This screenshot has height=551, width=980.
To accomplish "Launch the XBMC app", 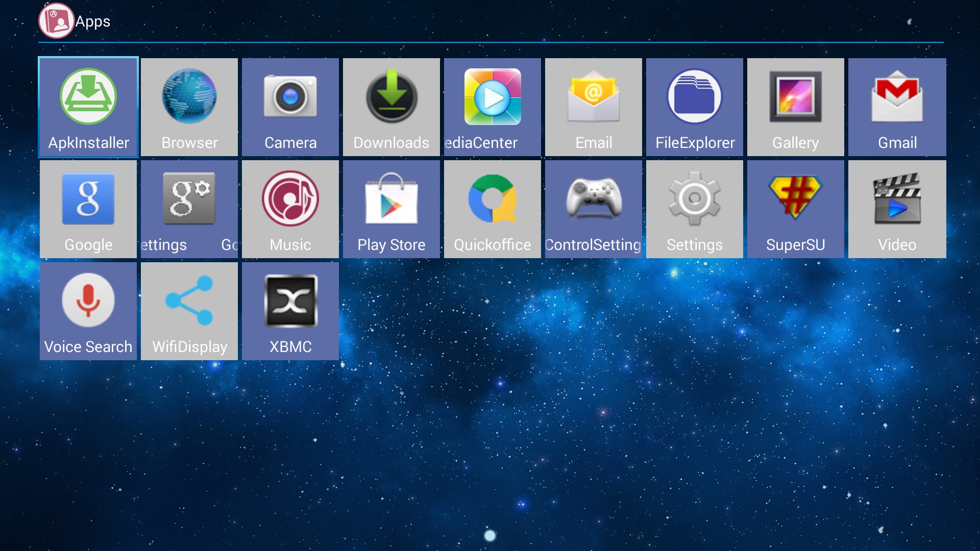I will [x=290, y=311].
